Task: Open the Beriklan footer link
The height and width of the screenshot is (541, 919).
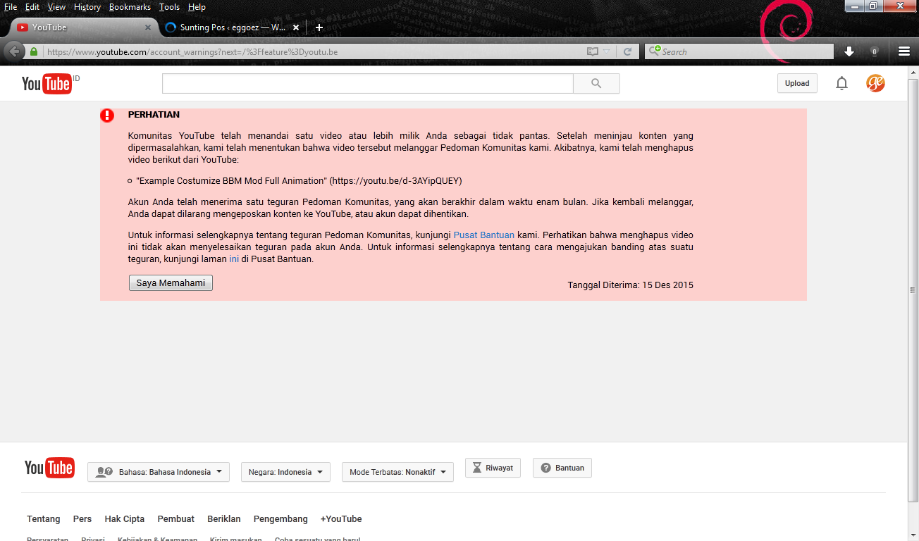Action: click(x=224, y=519)
